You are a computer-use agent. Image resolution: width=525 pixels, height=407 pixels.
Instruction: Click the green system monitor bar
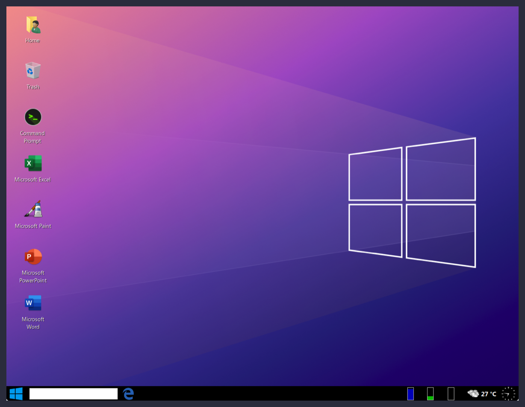point(430,394)
